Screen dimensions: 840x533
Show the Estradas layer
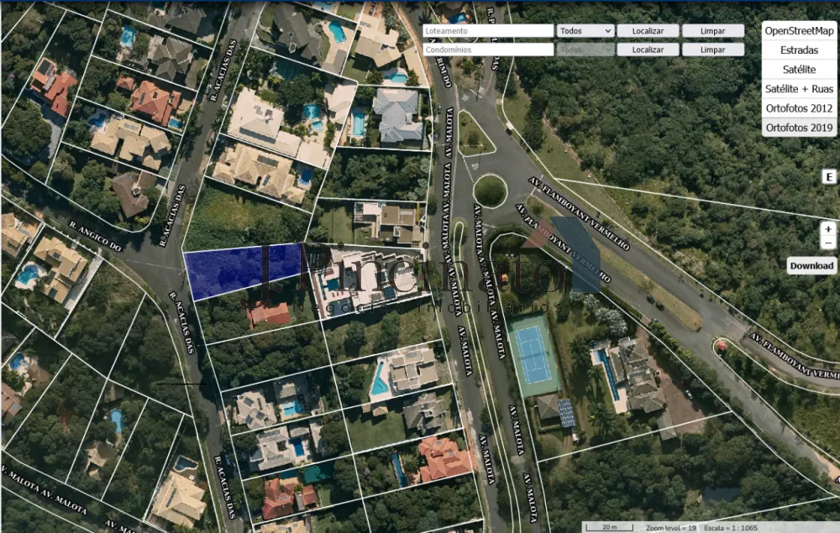[x=798, y=50]
